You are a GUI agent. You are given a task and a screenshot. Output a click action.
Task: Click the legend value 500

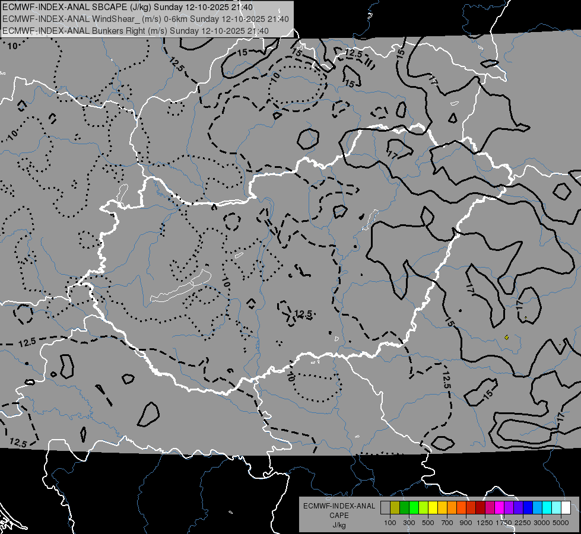[428, 523]
